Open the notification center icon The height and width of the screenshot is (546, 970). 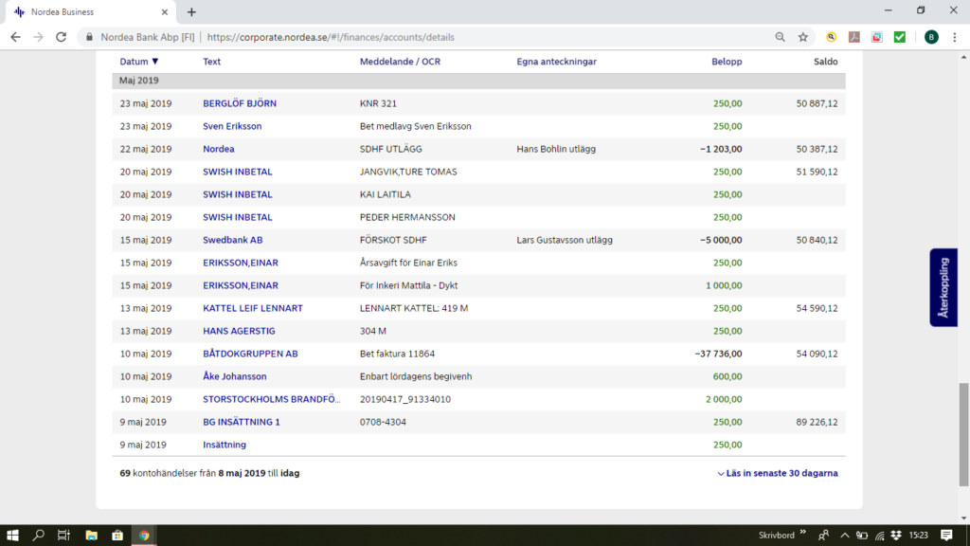click(946, 536)
